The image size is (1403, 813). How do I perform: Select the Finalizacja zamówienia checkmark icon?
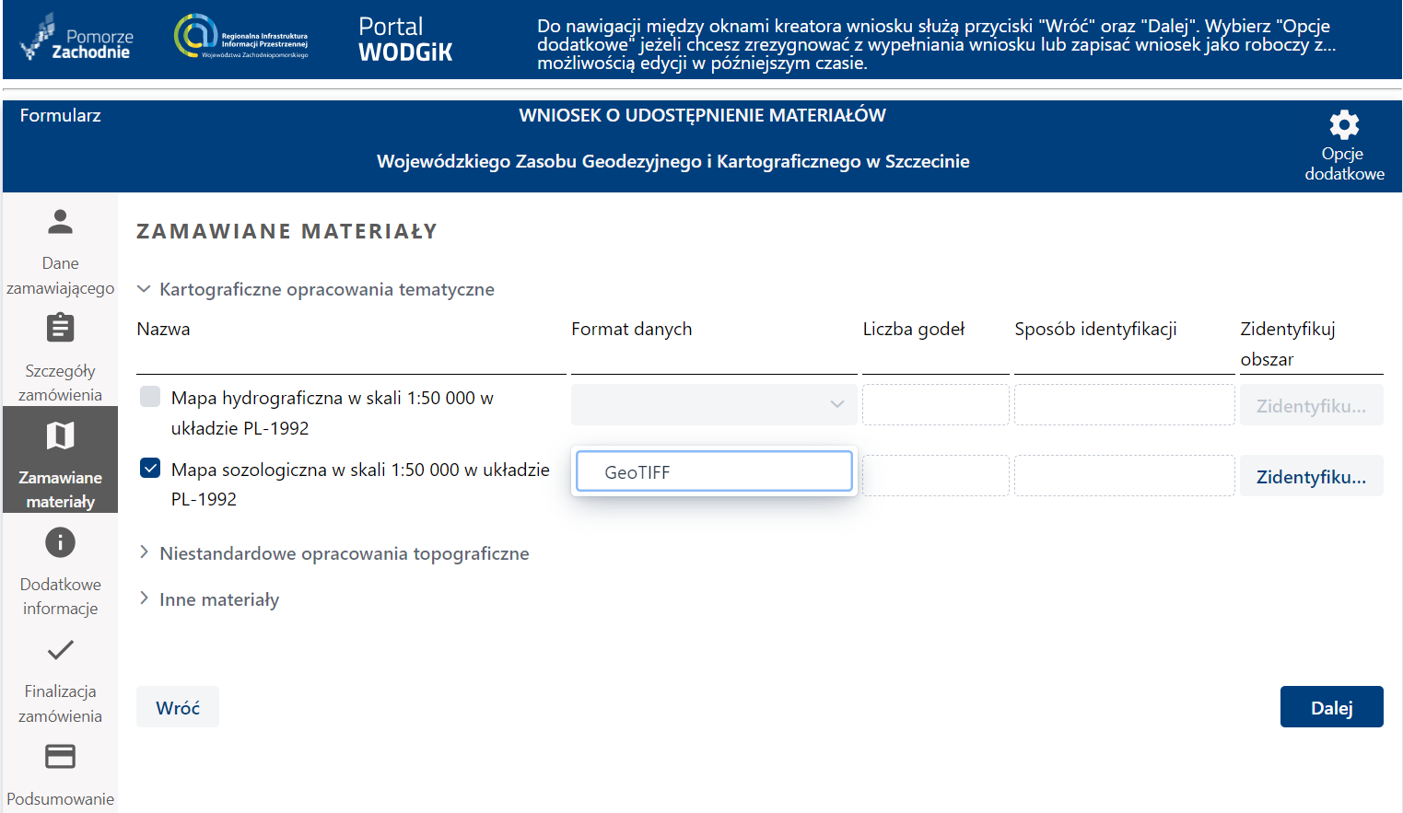click(60, 650)
